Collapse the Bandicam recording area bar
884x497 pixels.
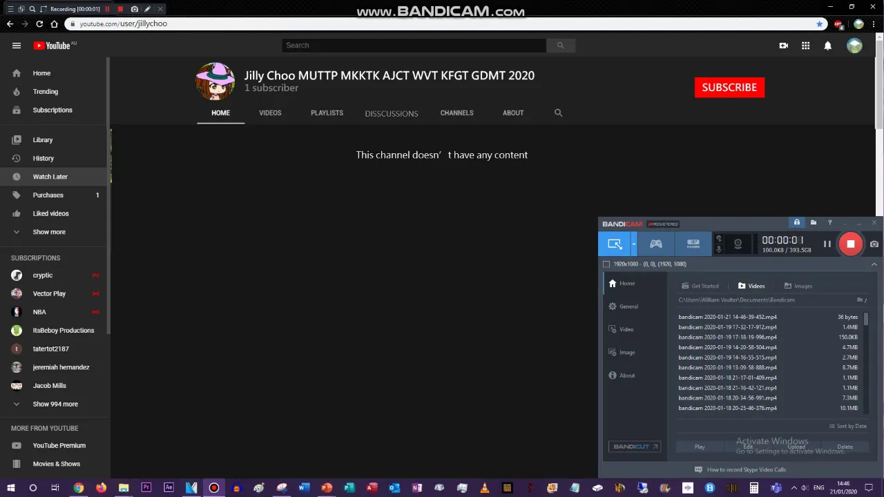tap(874, 264)
